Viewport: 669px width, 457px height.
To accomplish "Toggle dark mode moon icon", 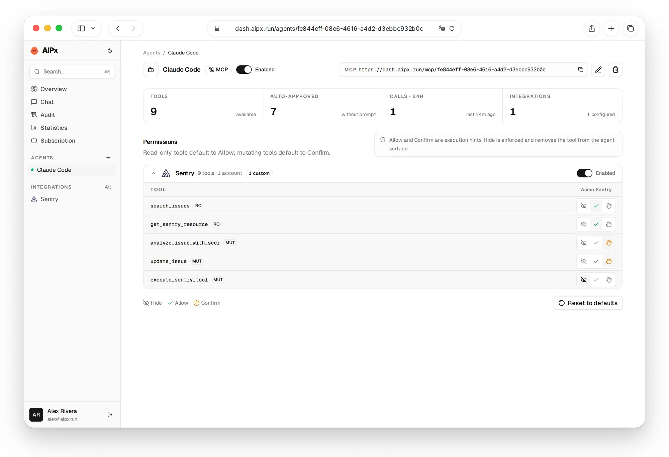I will point(110,50).
